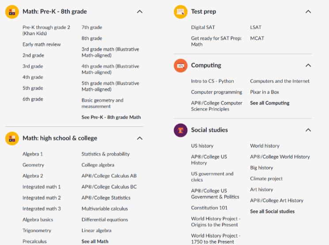Click the Math high school & college icon
The height and width of the screenshot is (245, 329).
[x=12, y=138]
